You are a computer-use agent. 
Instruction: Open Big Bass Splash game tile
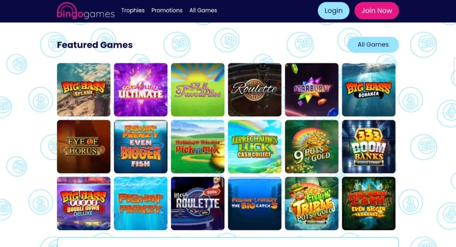pos(84,89)
